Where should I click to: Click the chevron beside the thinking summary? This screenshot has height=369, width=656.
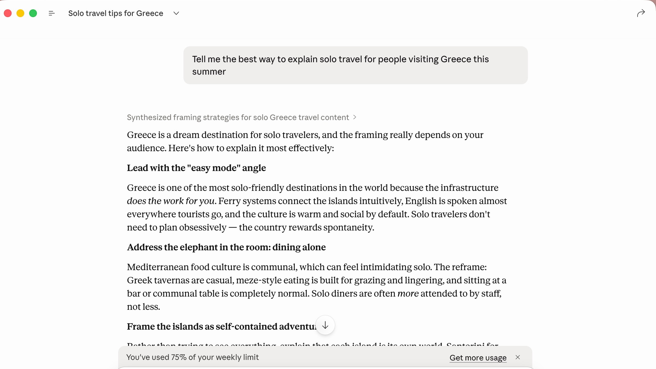(x=355, y=117)
